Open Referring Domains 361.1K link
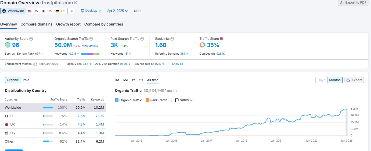371x151 pixels. pyautogui.click(x=184, y=54)
